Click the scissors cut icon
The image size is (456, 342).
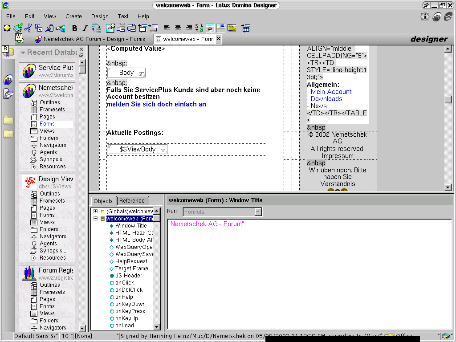pos(28,28)
